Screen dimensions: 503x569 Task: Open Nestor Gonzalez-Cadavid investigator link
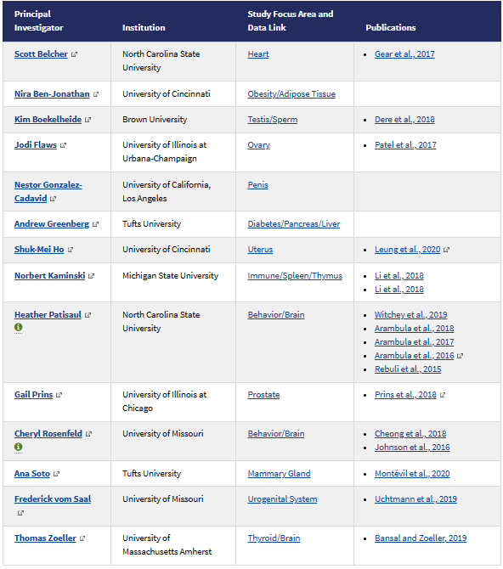pyautogui.click(x=48, y=192)
